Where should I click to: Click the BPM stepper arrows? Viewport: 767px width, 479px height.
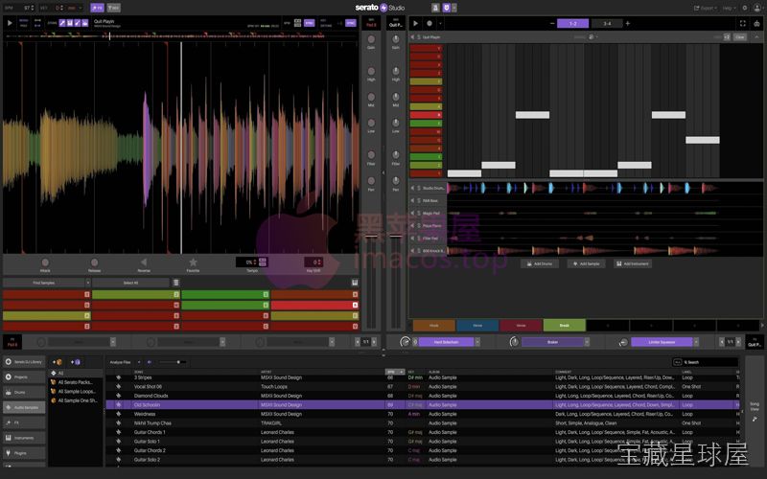coord(33,8)
